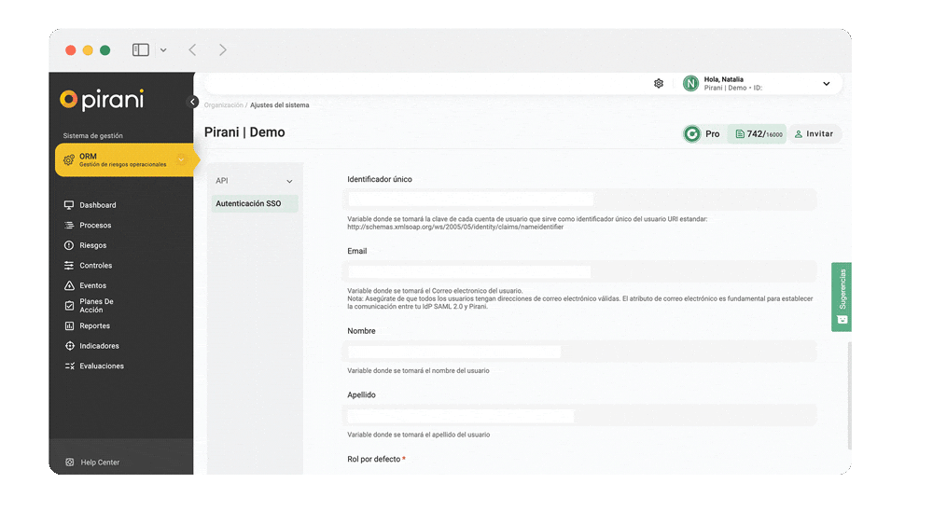
Task: Open the Sugerencias side tab
Action: (x=842, y=297)
